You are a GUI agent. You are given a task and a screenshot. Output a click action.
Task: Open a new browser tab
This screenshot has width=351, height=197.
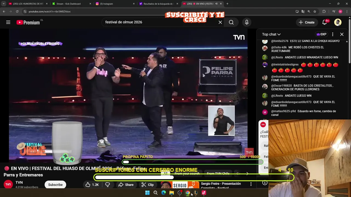[227, 4]
